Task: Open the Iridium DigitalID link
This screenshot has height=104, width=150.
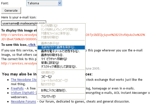Action: pos(24,93)
